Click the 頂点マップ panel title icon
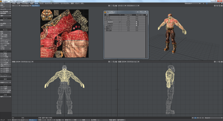223x121 pixels. [x=105, y=12]
